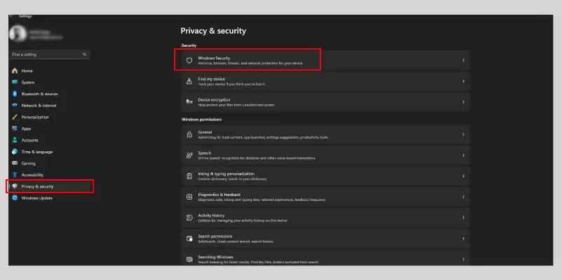Screen dimensions: 561x280
Task: Click the Diagnostics & feedback icon
Action: pyautogui.click(x=189, y=197)
